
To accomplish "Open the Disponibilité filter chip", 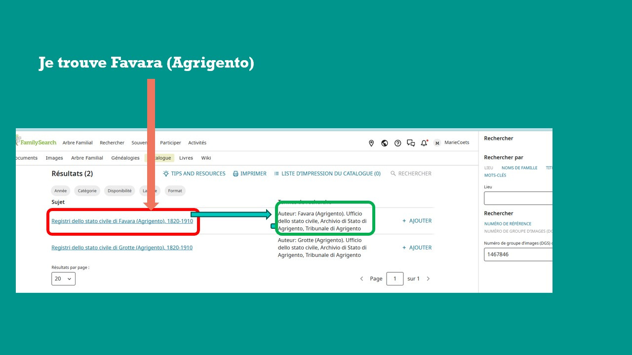I will point(119,191).
